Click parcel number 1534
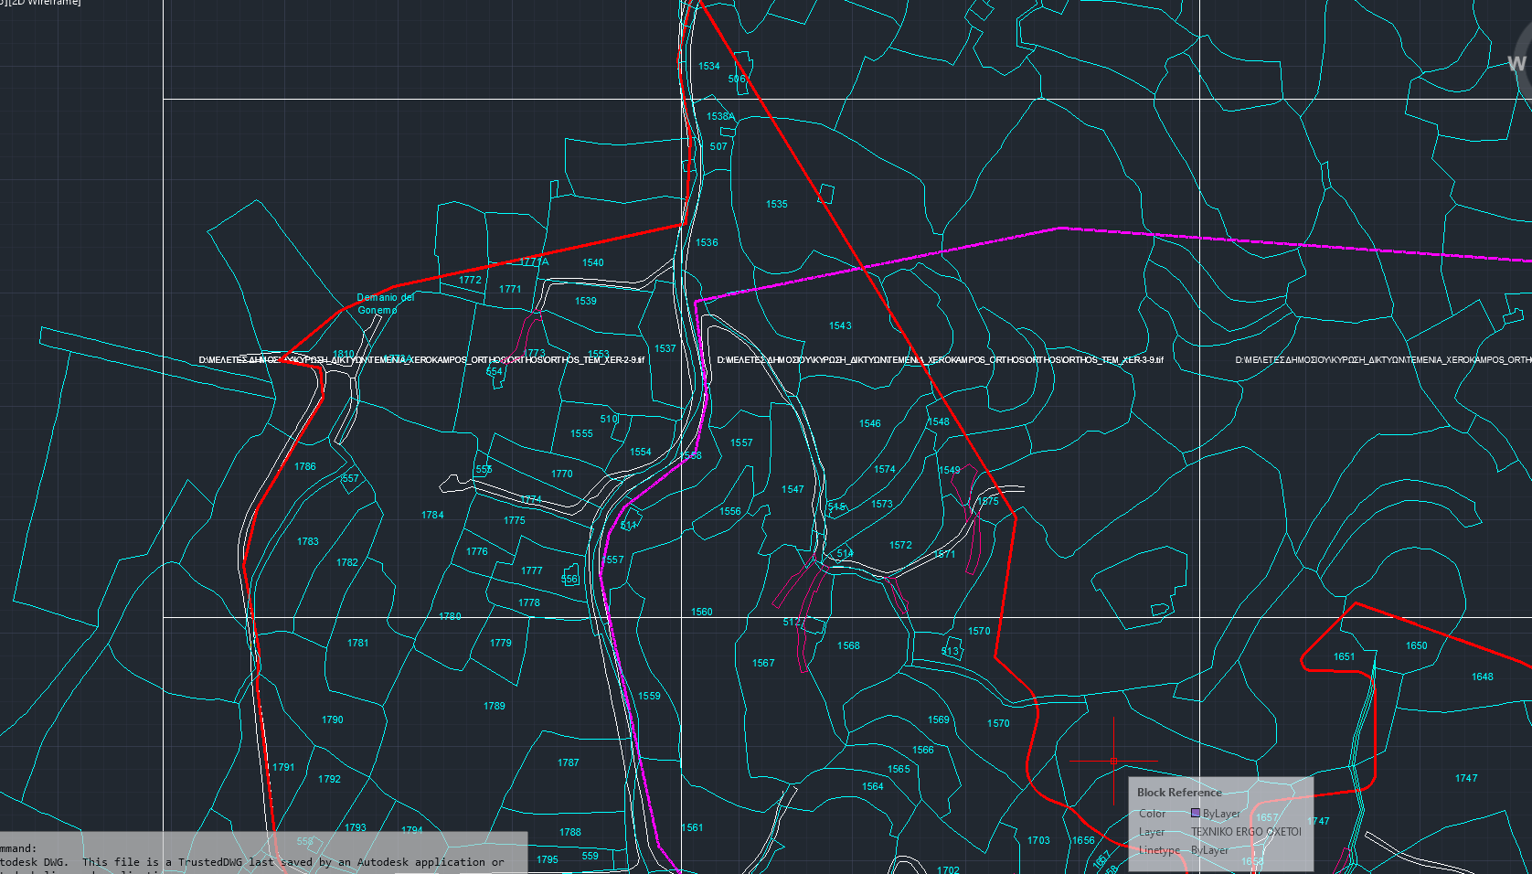1532x874 pixels. coord(708,66)
